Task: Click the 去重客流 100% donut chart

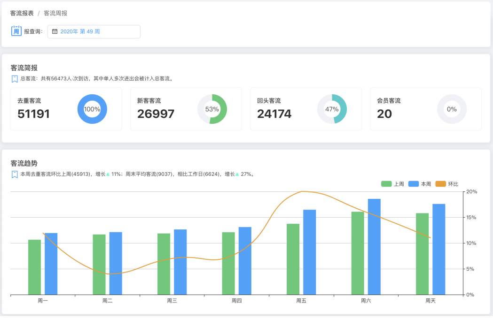Action: tap(92, 109)
